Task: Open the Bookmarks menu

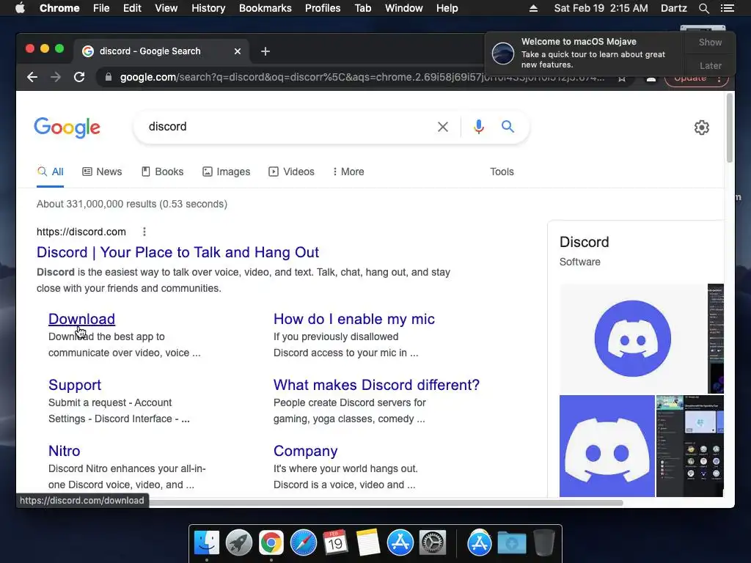Action: point(265,8)
